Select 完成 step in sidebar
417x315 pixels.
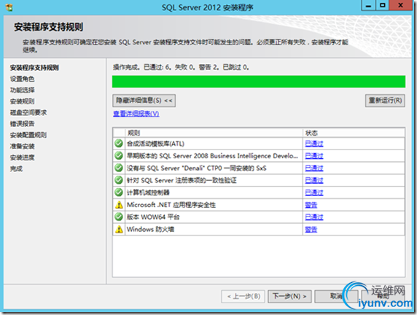click(x=16, y=168)
